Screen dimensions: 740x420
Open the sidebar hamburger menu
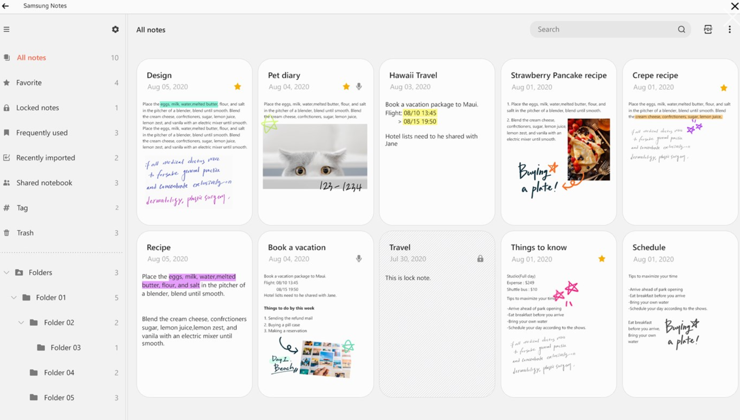point(6,29)
